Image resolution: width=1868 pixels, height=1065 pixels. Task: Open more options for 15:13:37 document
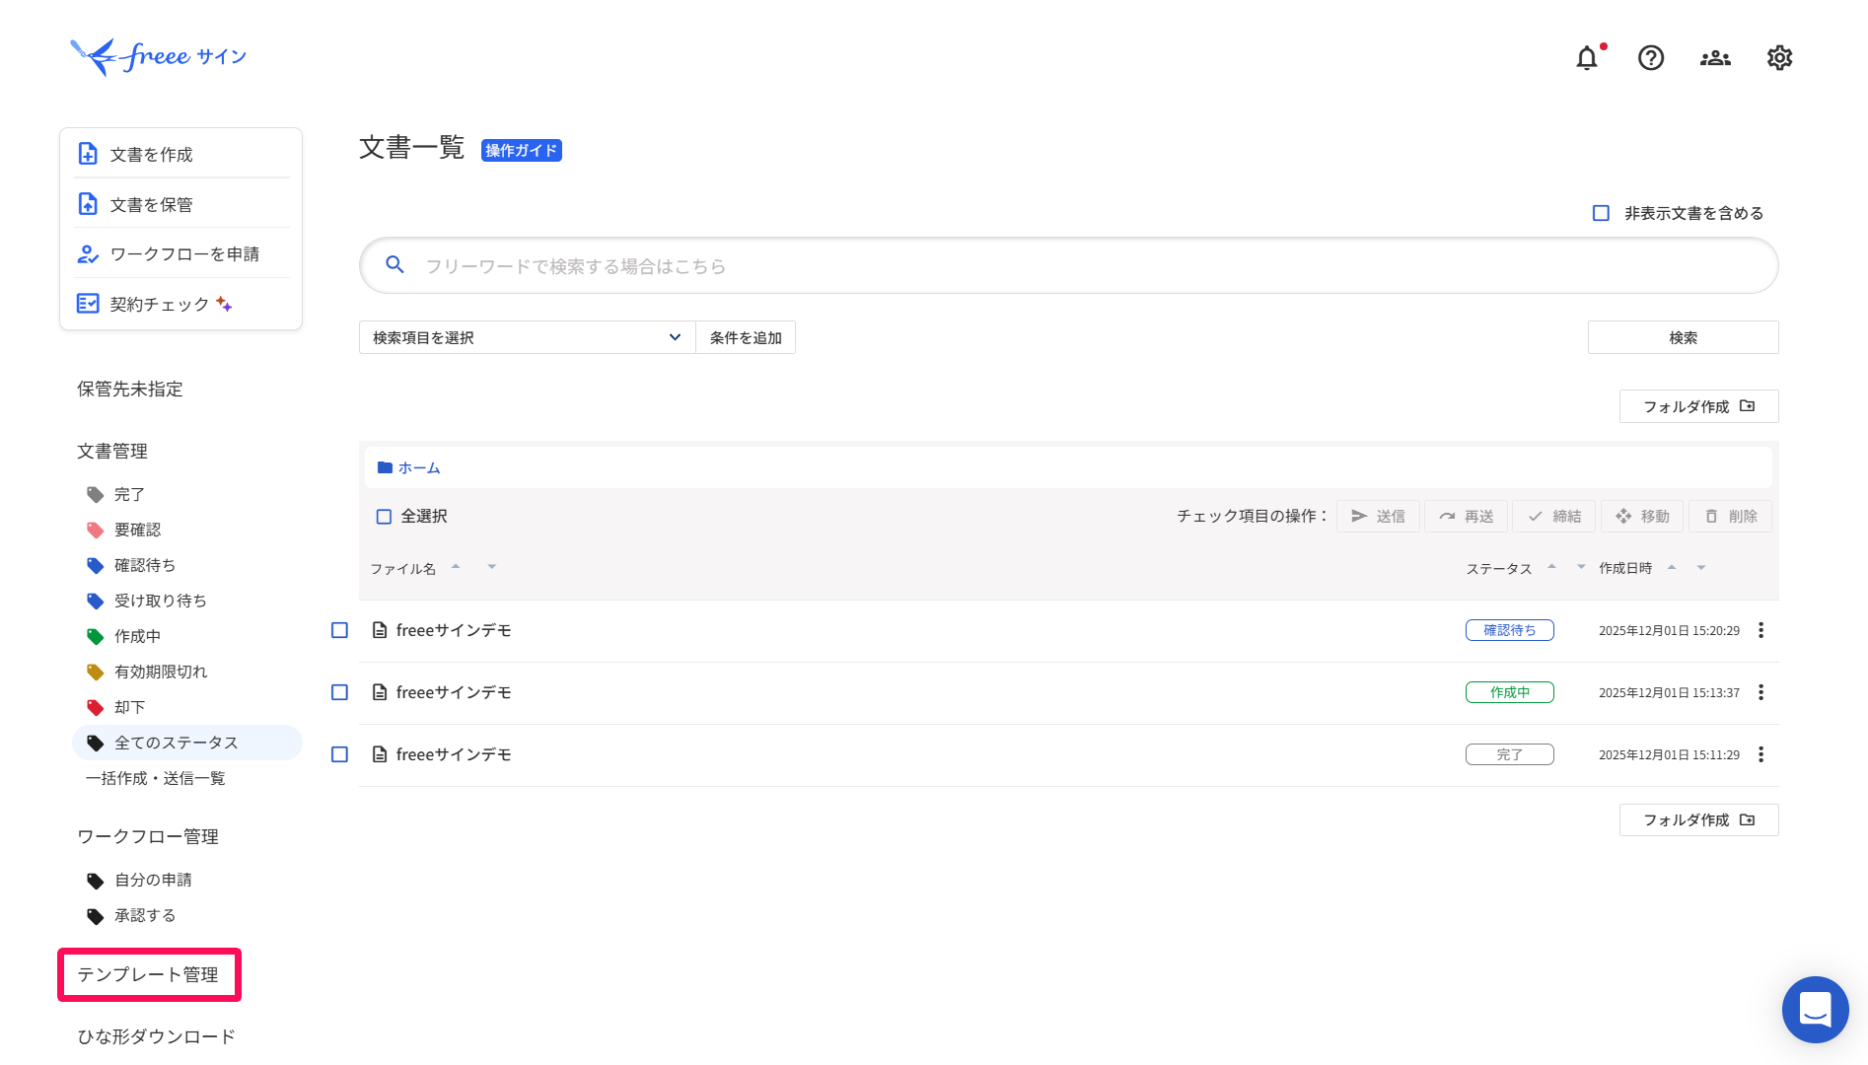(1760, 692)
